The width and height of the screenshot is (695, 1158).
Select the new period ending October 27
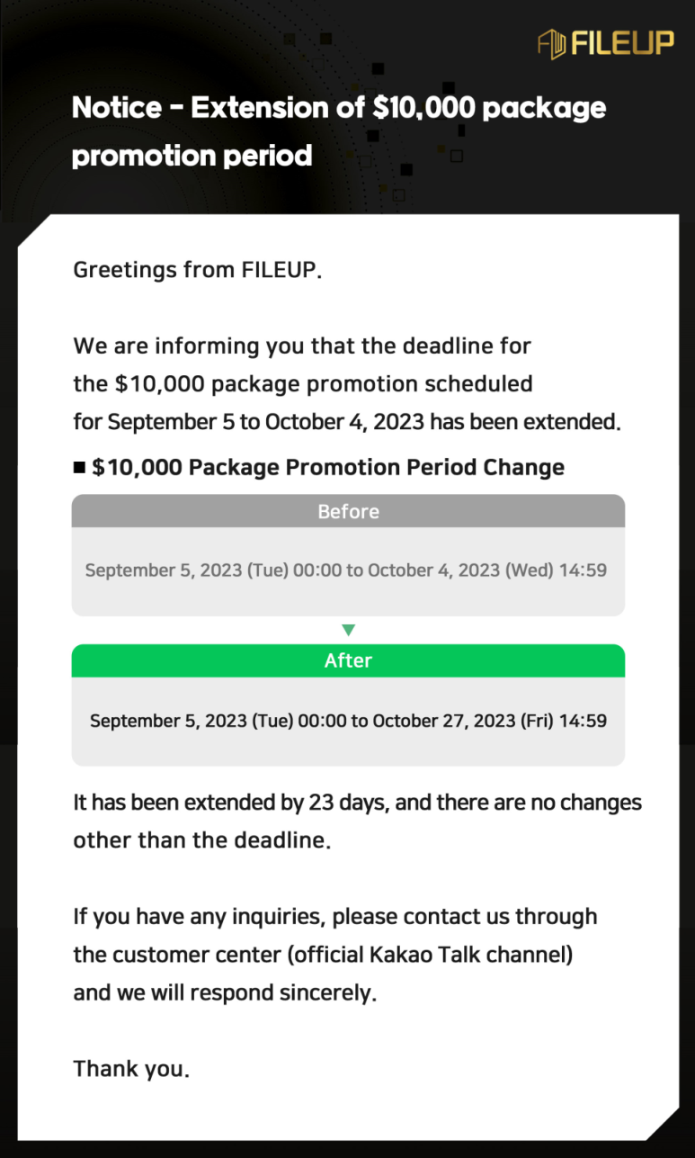[348, 721]
